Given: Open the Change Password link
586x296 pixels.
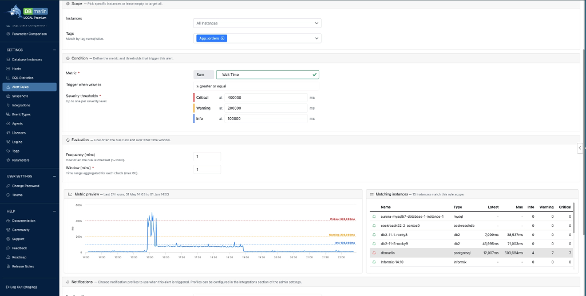Looking at the screenshot, I should click(x=25, y=186).
